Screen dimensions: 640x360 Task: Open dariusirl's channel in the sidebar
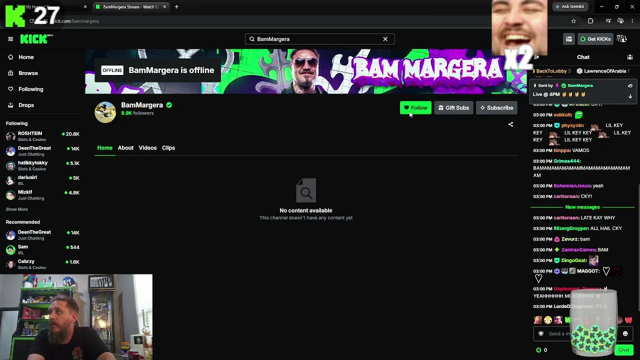[42, 180]
